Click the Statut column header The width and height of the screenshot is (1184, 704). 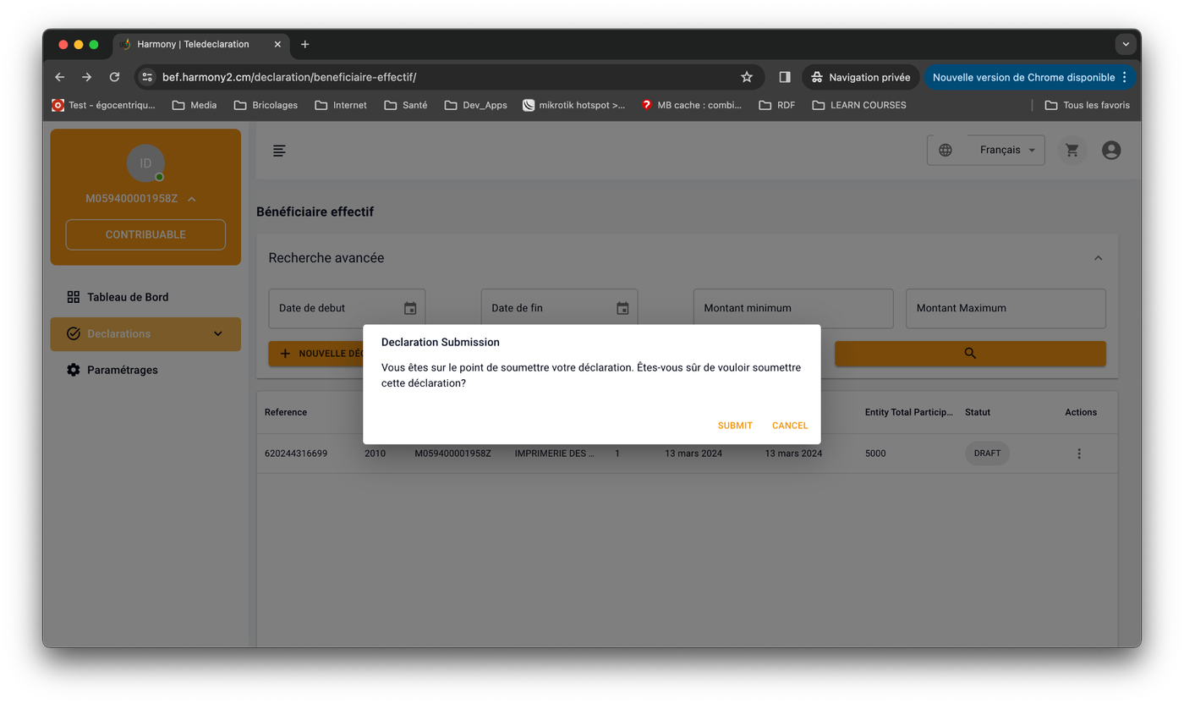pyautogui.click(x=978, y=412)
